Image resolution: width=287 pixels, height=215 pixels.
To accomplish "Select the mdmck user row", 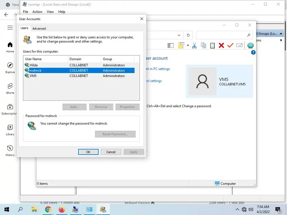I will coord(79,70).
